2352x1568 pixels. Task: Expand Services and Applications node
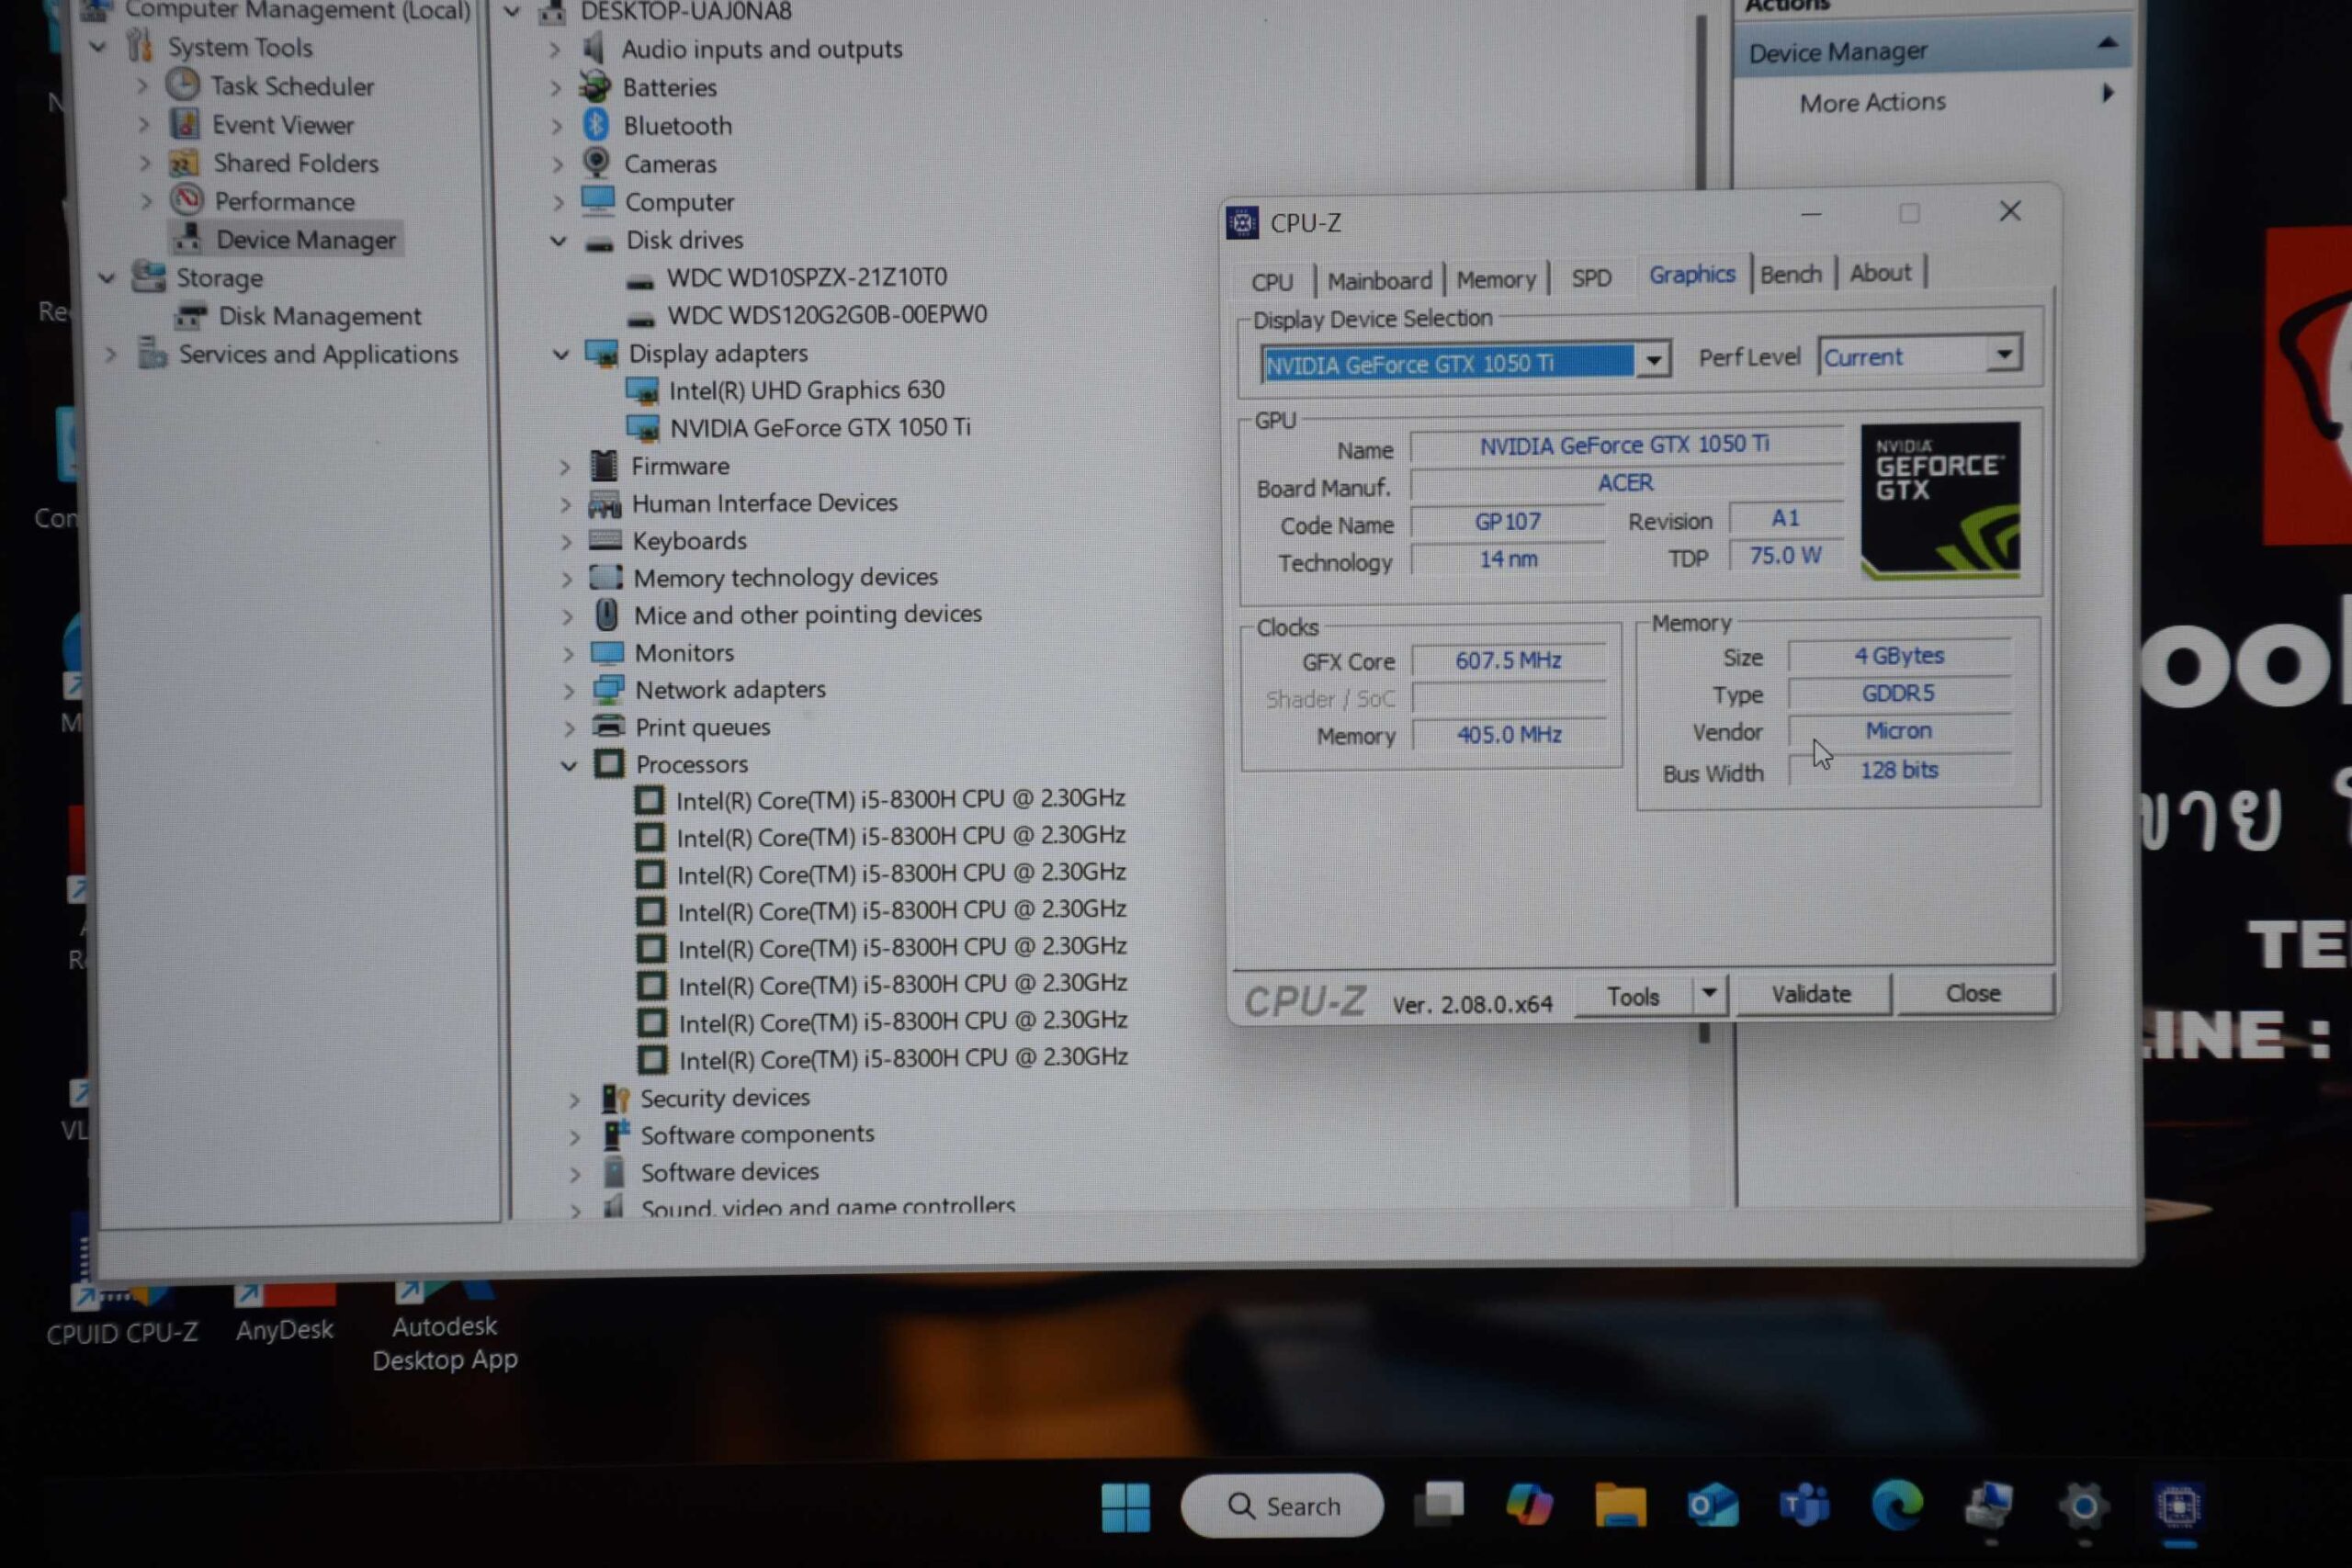[111, 354]
